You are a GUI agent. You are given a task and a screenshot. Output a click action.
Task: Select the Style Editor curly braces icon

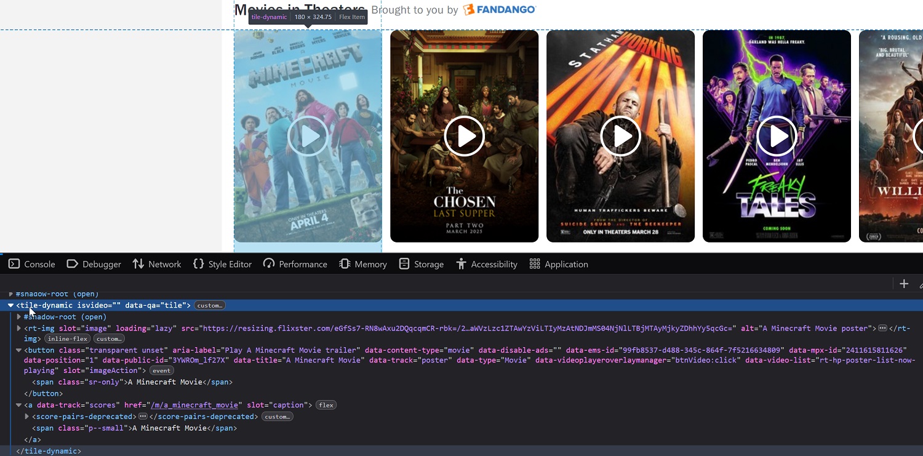198,264
